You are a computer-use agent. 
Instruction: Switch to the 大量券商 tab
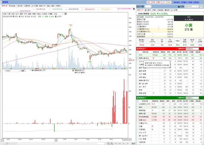[27, 6]
